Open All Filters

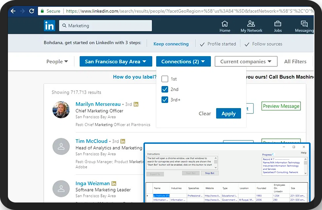click(x=295, y=62)
